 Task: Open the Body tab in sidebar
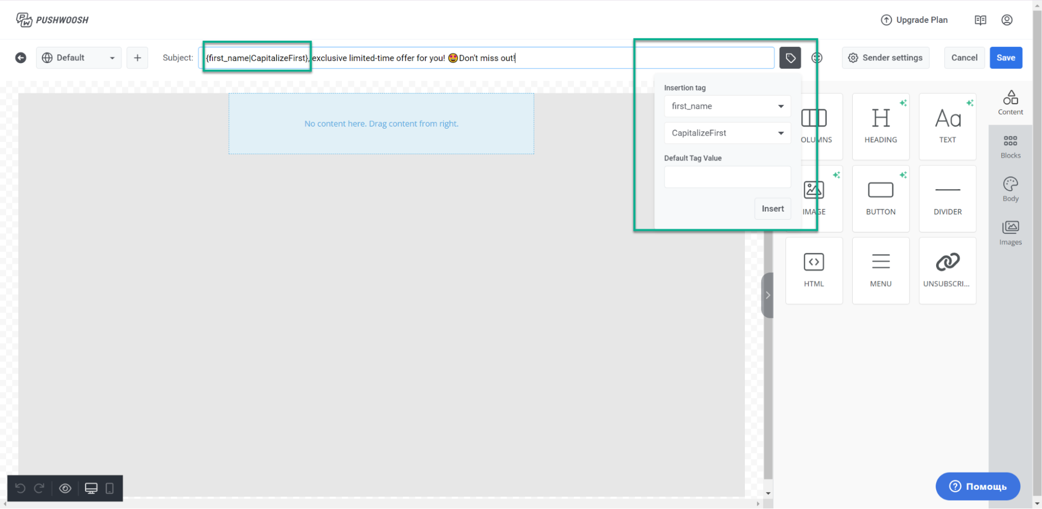1010,190
